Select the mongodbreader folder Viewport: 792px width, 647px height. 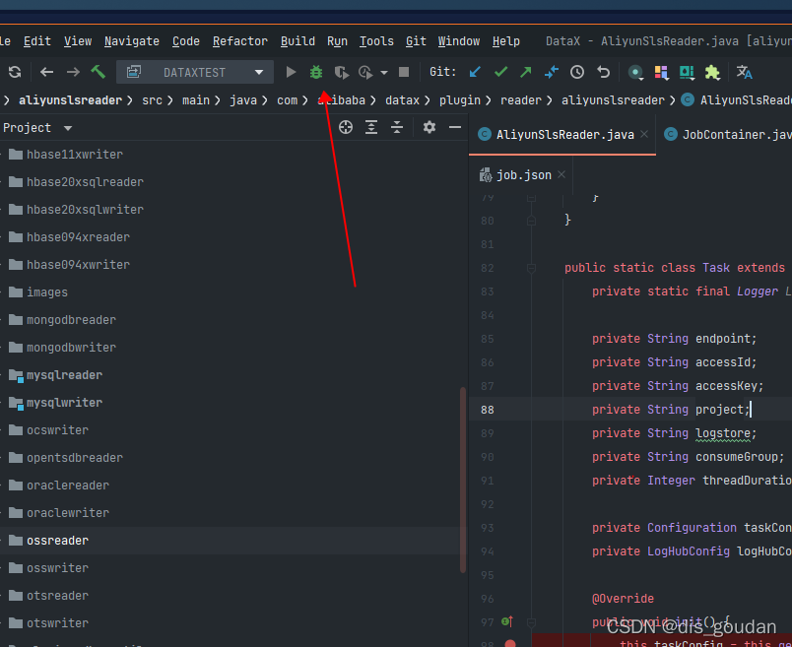click(71, 320)
